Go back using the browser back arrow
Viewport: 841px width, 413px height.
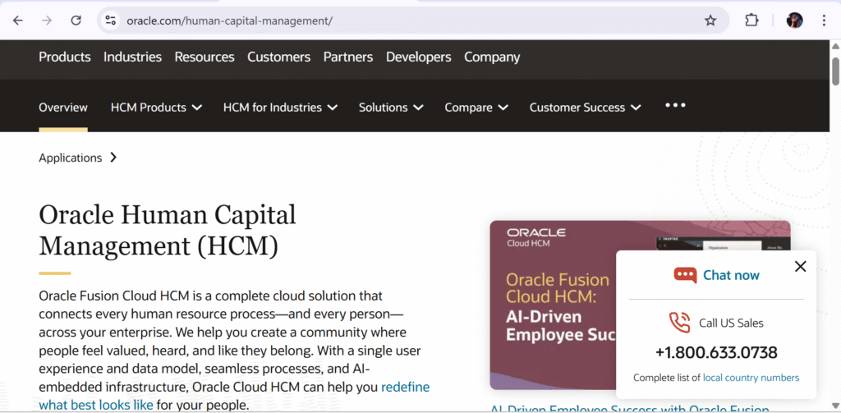pyautogui.click(x=18, y=21)
